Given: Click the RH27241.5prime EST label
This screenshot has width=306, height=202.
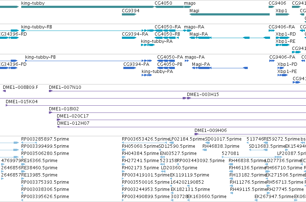Looking at the screenshot, I should [x=140, y=161].
